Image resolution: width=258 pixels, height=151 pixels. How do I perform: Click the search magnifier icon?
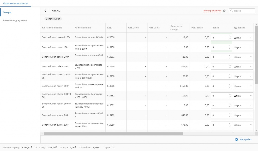point(231,11)
